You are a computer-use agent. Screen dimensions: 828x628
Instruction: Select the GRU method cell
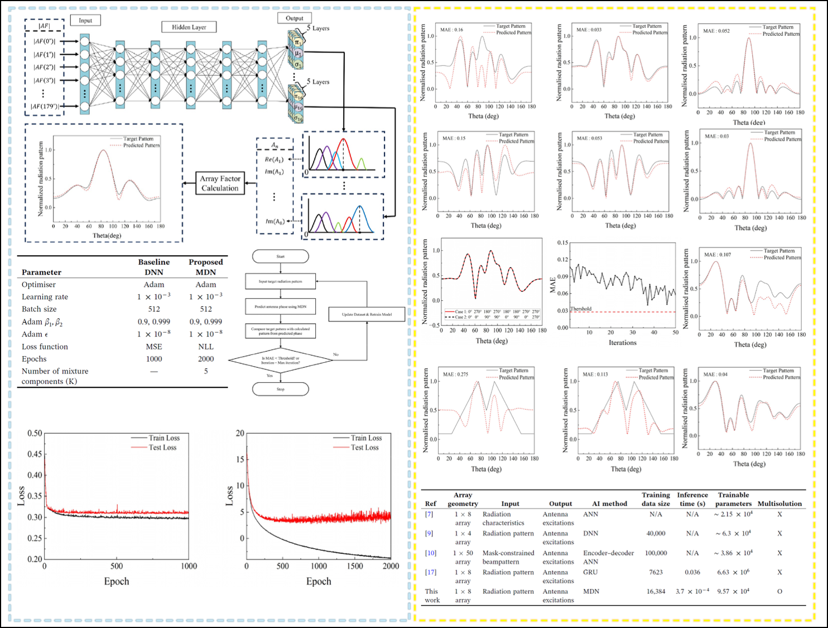590,572
